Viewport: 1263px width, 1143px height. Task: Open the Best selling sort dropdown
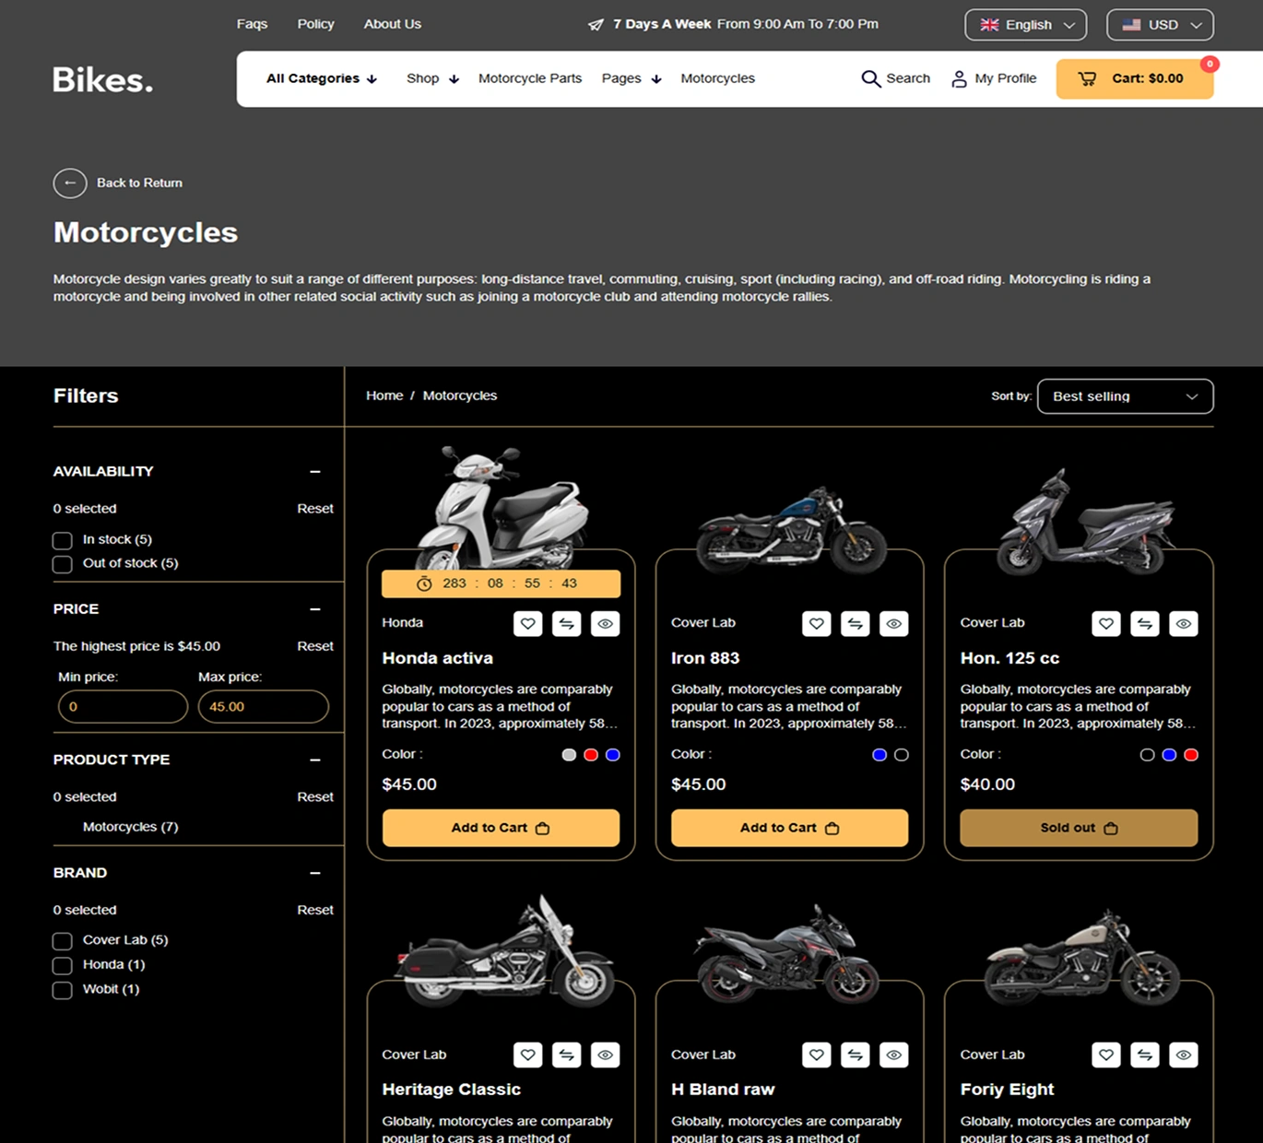(x=1125, y=396)
